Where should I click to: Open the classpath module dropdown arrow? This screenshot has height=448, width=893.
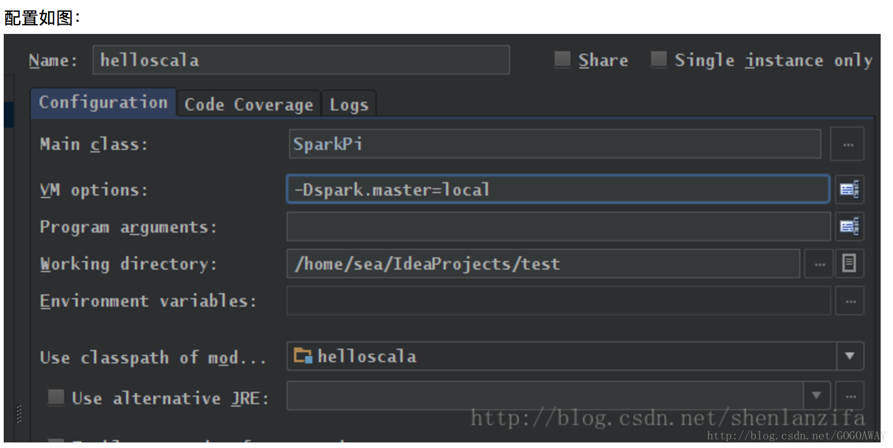850,356
